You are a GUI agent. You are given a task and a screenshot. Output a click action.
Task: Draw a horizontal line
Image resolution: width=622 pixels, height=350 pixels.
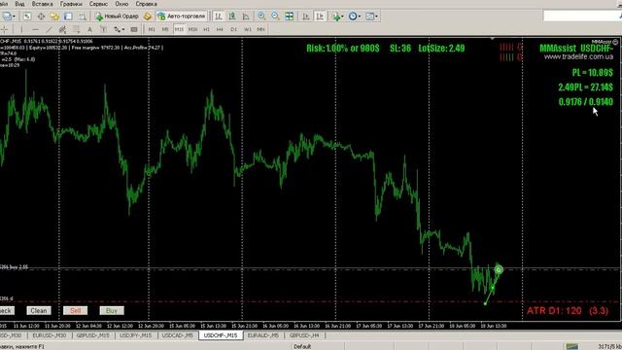pos(35,29)
